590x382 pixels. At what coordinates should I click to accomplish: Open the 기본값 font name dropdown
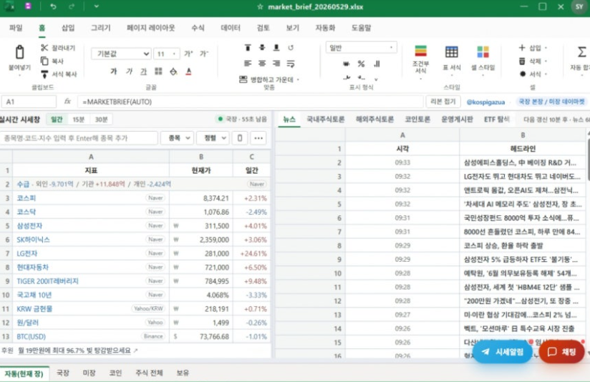121,54
